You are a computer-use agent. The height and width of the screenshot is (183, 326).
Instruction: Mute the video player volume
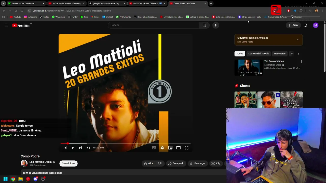coord(88,148)
